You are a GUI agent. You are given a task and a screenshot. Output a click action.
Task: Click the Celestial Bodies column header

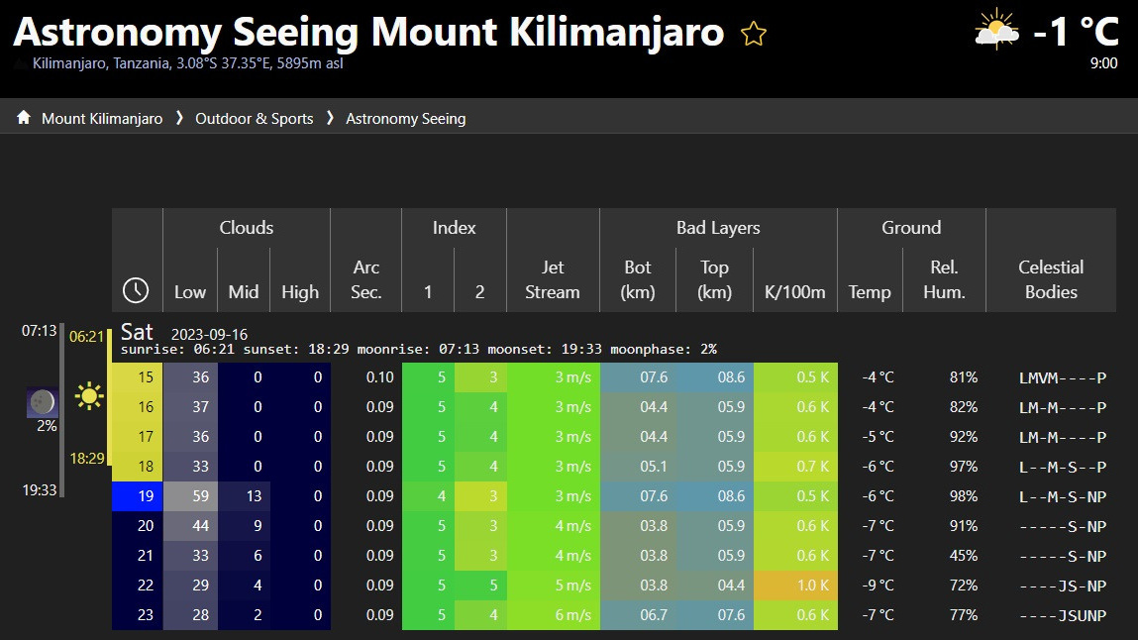coord(1051,279)
